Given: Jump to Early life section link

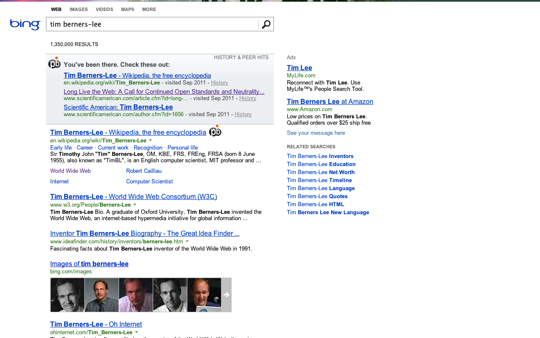Looking at the screenshot, I should click(61, 148).
